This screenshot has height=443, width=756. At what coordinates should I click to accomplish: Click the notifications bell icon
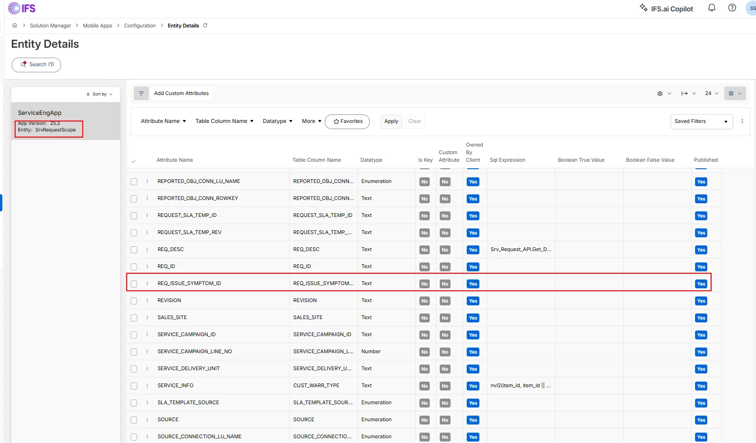tap(712, 8)
